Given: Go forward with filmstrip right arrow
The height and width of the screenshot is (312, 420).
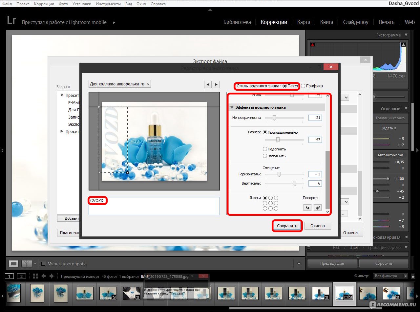Looking at the screenshot, I should [x=52, y=276].
